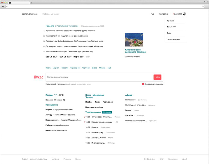Reload the page with refresh icon
The height and width of the screenshot is (164, 209).
click(x=7, y=6)
